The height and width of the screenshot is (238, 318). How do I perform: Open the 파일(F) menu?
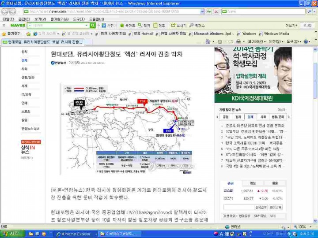point(8,19)
